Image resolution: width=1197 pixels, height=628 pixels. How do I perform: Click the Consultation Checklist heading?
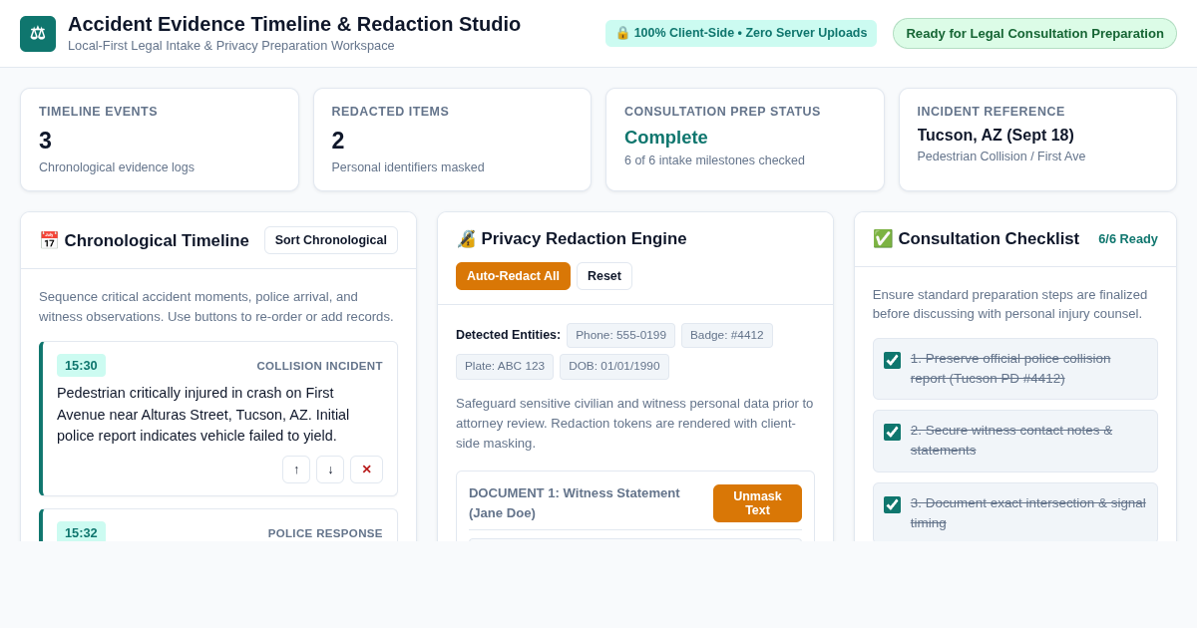[976, 239]
